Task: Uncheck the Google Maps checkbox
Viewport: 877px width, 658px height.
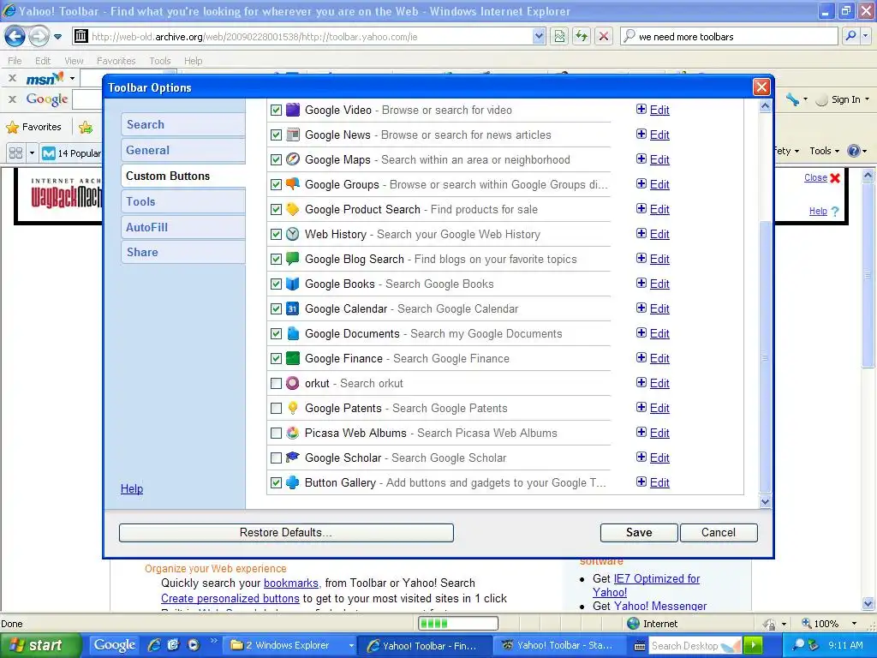Action: [x=276, y=159]
